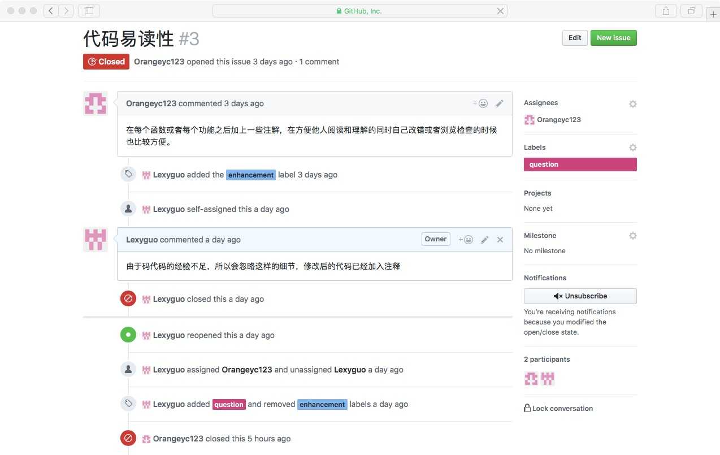Click the removed enhancement label in timeline

pyautogui.click(x=322, y=405)
